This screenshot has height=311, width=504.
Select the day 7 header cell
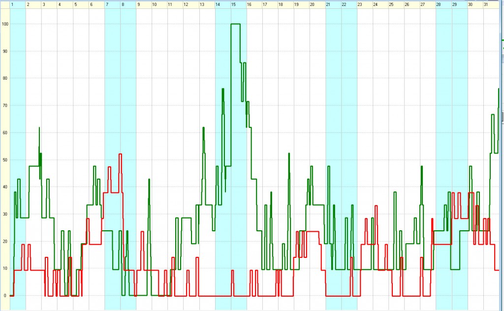coord(113,4)
